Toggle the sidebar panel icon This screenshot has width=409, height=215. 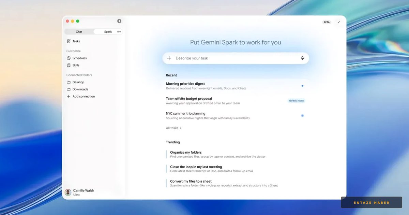click(119, 21)
